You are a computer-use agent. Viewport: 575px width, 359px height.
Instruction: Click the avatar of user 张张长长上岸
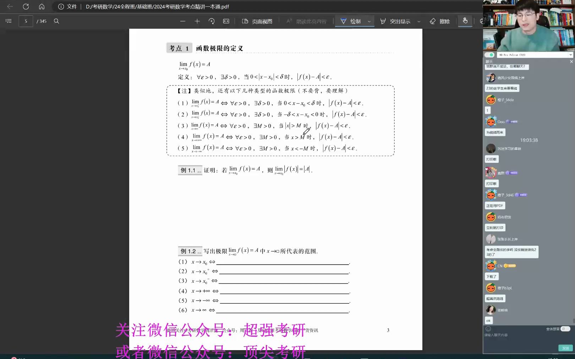pos(491,239)
